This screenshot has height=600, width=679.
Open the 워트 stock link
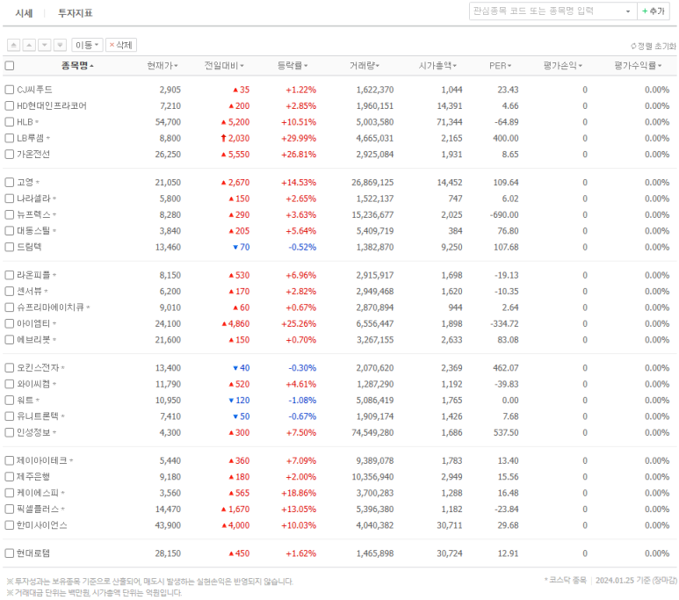tap(25, 401)
